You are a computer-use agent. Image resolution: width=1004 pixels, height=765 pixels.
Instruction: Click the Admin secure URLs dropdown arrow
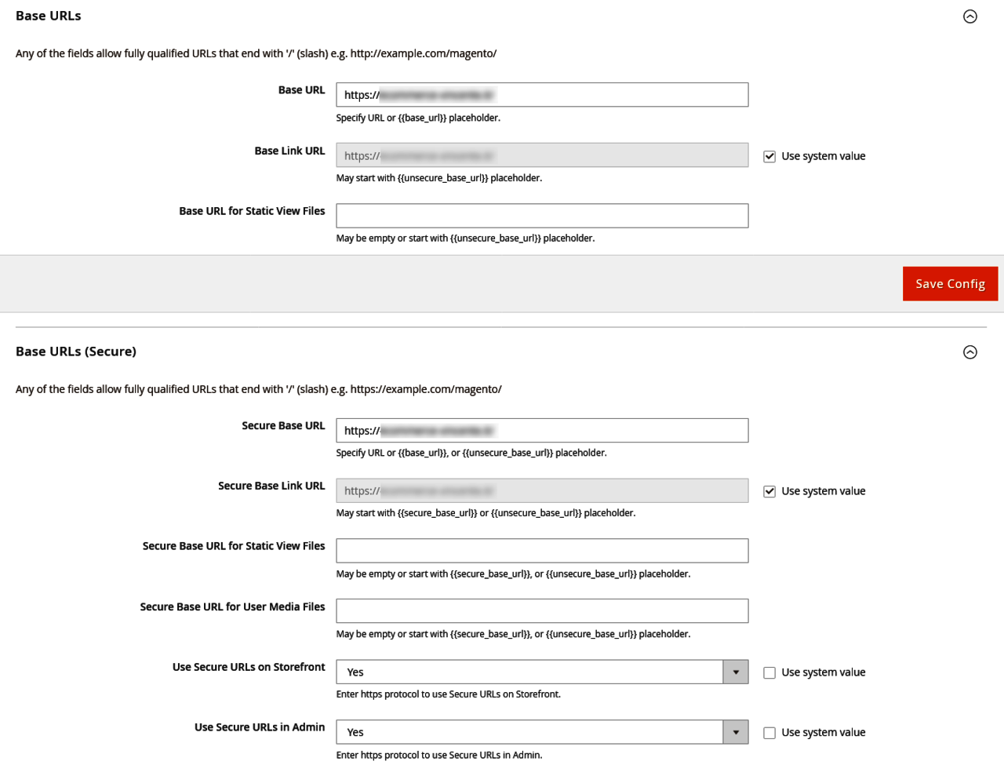coord(736,733)
